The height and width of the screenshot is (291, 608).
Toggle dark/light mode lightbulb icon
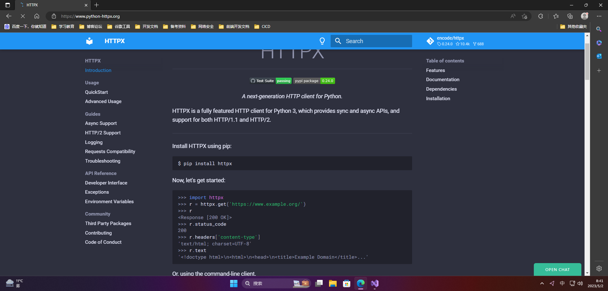(x=322, y=41)
